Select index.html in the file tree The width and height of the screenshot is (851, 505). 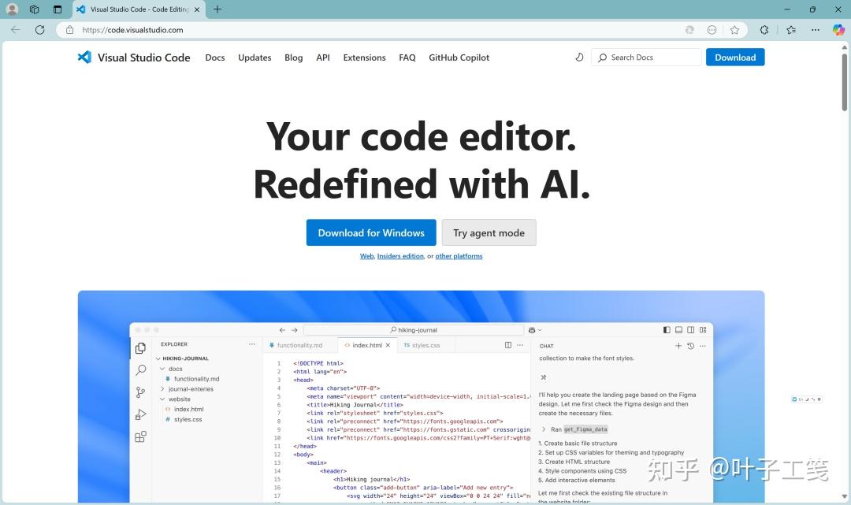point(188,410)
